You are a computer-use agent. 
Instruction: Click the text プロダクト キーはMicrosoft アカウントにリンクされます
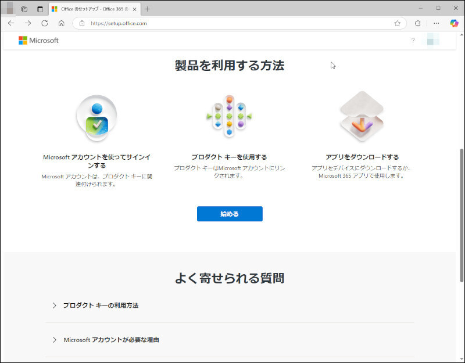click(x=229, y=172)
